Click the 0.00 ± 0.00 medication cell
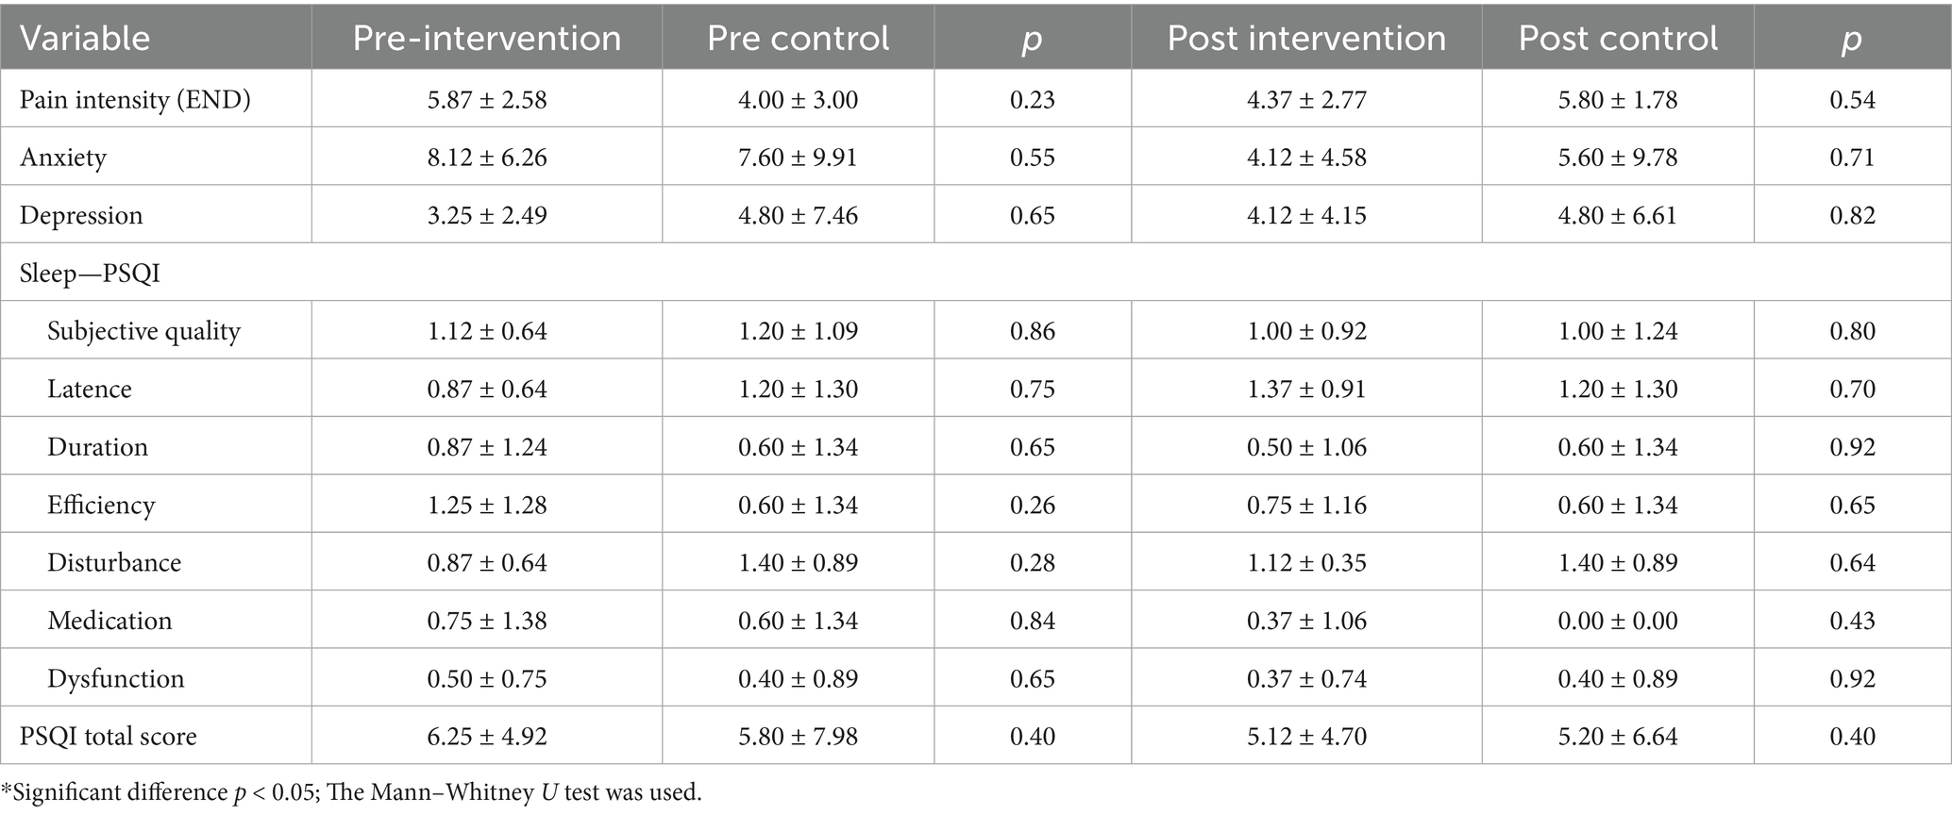Image resolution: width=1952 pixels, height=815 pixels. tap(1618, 621)
